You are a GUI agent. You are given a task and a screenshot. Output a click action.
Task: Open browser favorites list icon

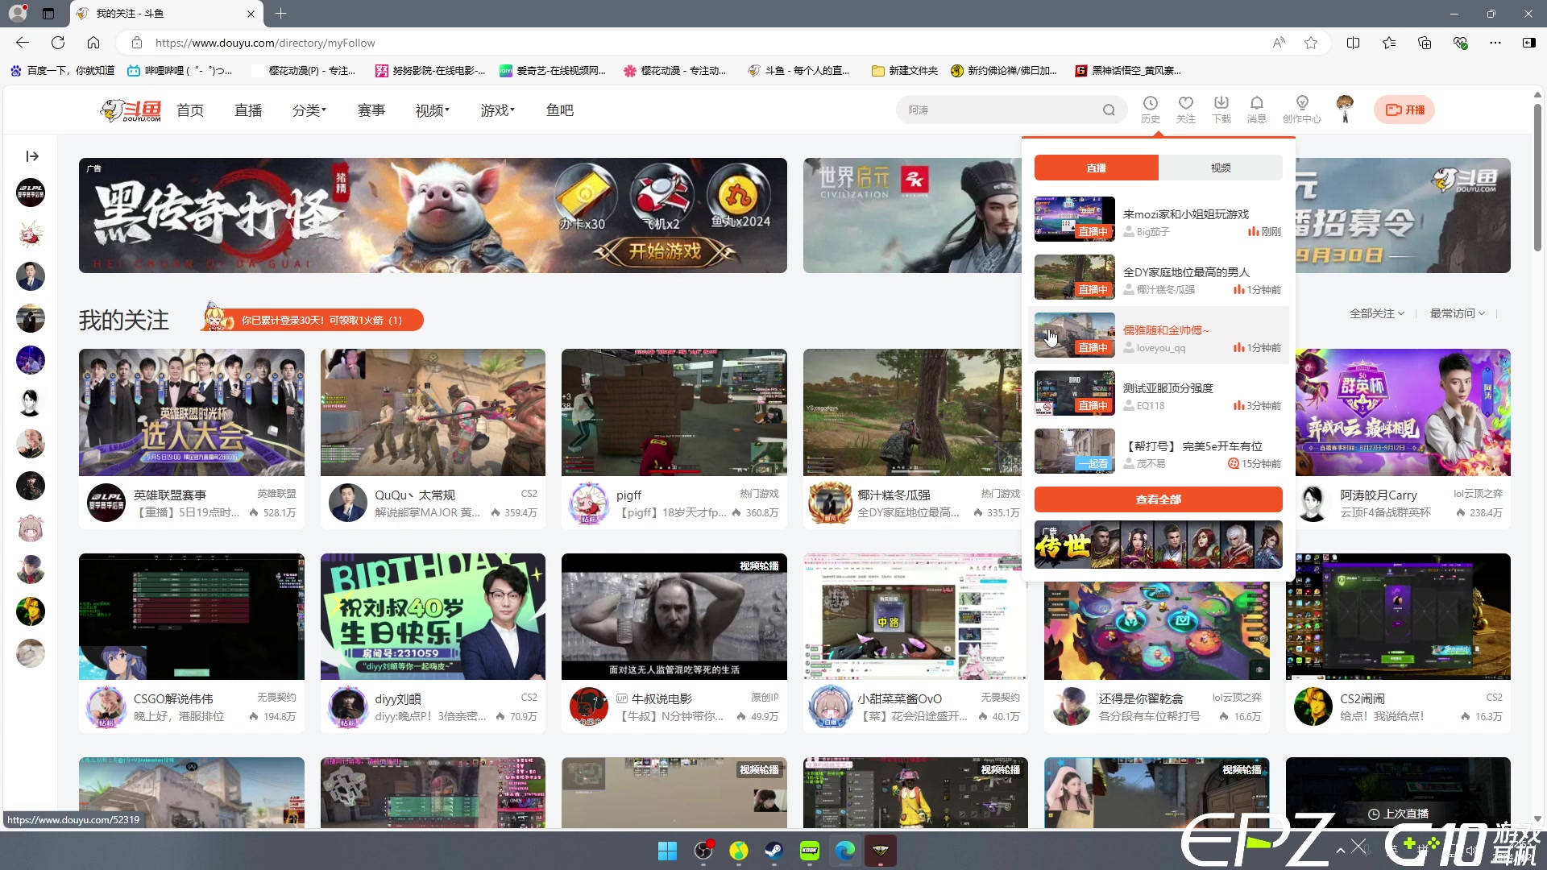[x=1389, y=43]
